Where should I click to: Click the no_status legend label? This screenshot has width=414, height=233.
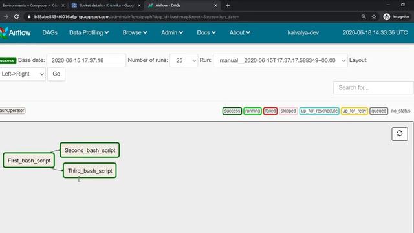[400, 111]
